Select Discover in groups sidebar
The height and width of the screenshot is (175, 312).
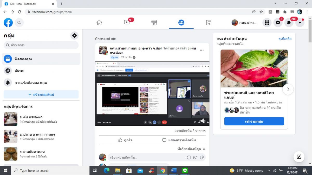pyautogui.click(x=19, y=71)
